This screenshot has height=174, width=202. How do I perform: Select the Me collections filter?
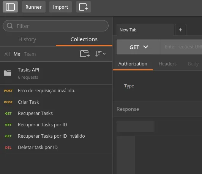[17, 54]
